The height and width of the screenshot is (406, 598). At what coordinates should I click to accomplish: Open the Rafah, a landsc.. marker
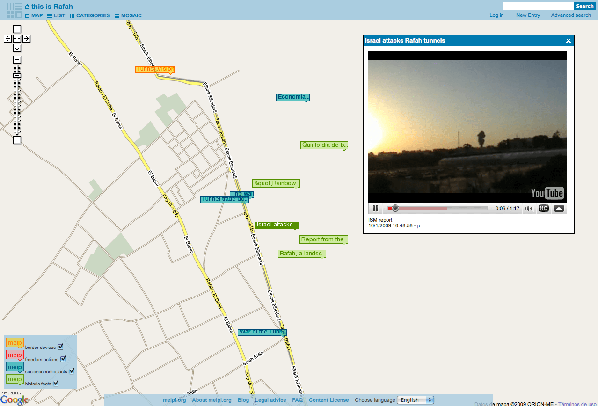coord(302,254)
